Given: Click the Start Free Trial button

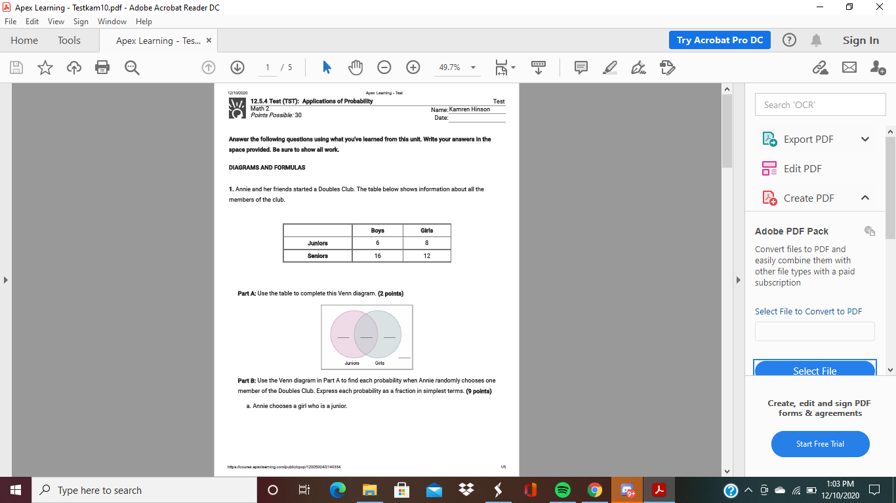Looking at the screenshot, I should point(820,444).
